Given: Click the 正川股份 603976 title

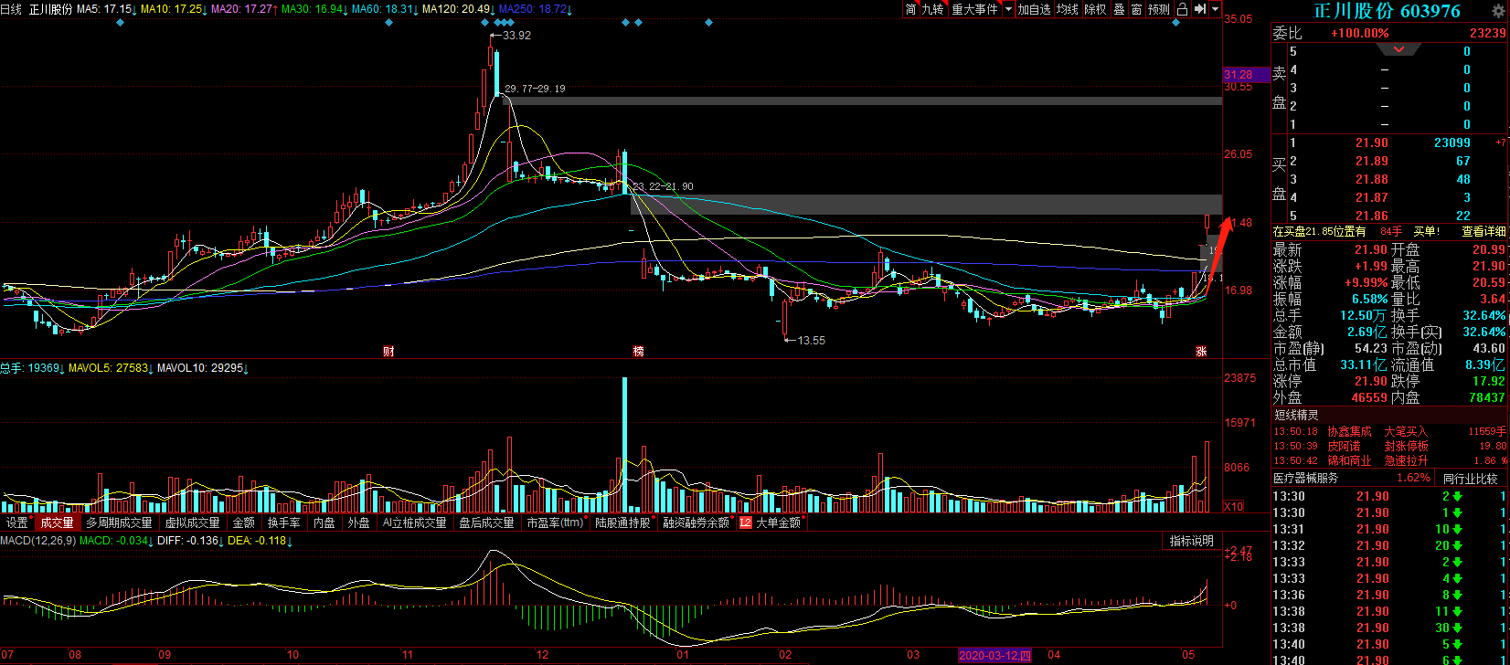Looking at the screenshot, I should [1387, 12].
